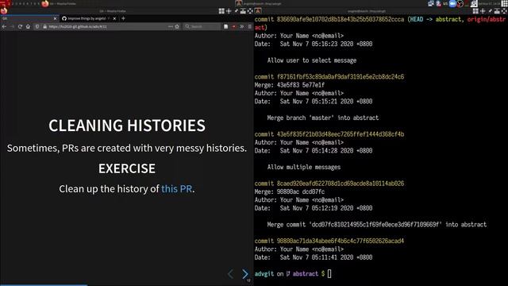Click the padlock site info icon

[x=44, y=26]
